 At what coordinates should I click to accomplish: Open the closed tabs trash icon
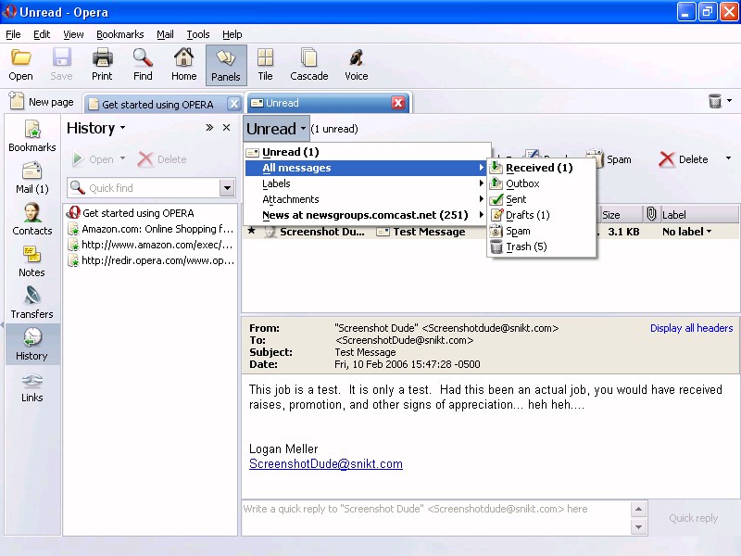[715, 102]
